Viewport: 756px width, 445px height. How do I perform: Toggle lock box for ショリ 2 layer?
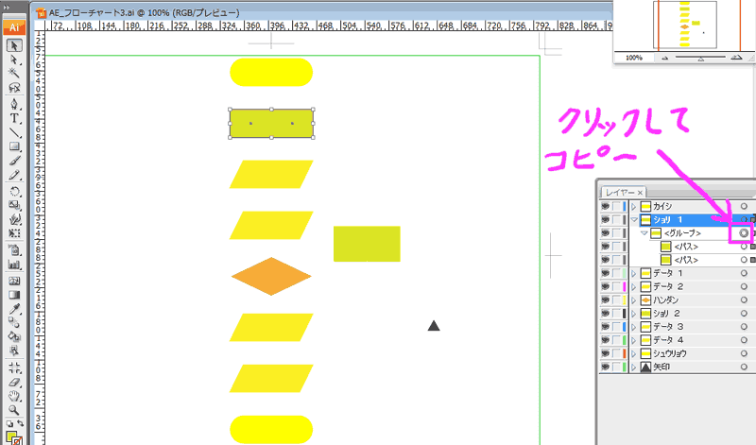click(617, 314)
